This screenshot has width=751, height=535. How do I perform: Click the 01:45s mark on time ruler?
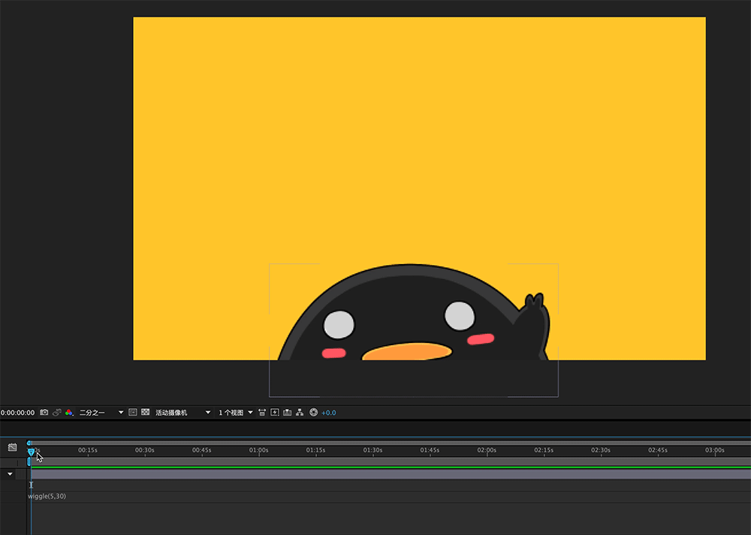[x=430, y=449]
